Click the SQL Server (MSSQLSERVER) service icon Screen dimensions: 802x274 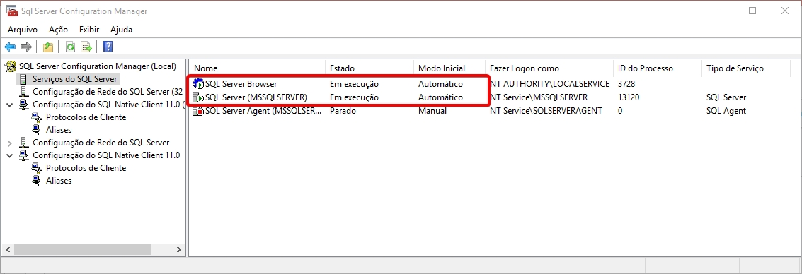(x=198, y=97)
